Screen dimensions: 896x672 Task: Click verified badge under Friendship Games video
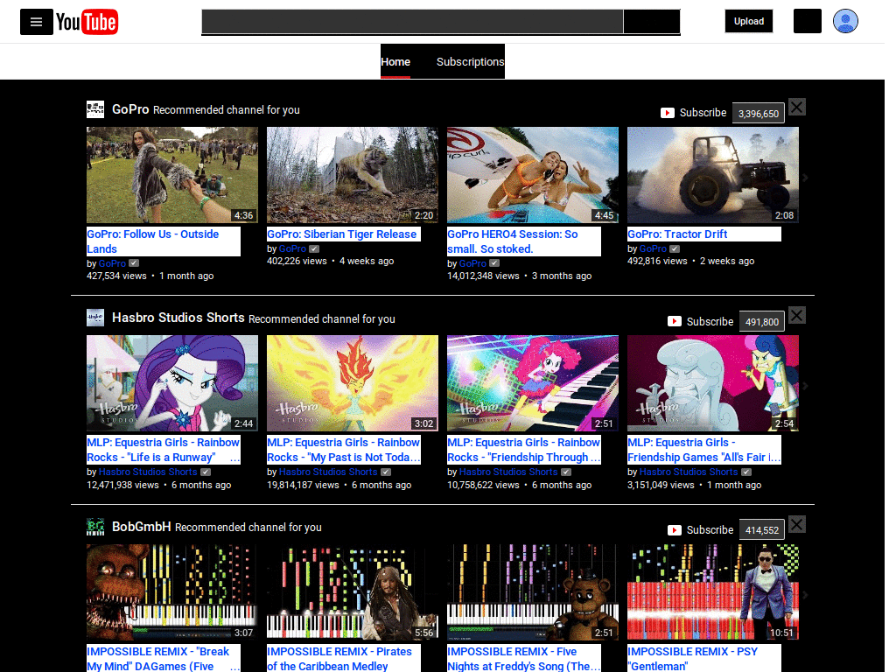(746, 472)
